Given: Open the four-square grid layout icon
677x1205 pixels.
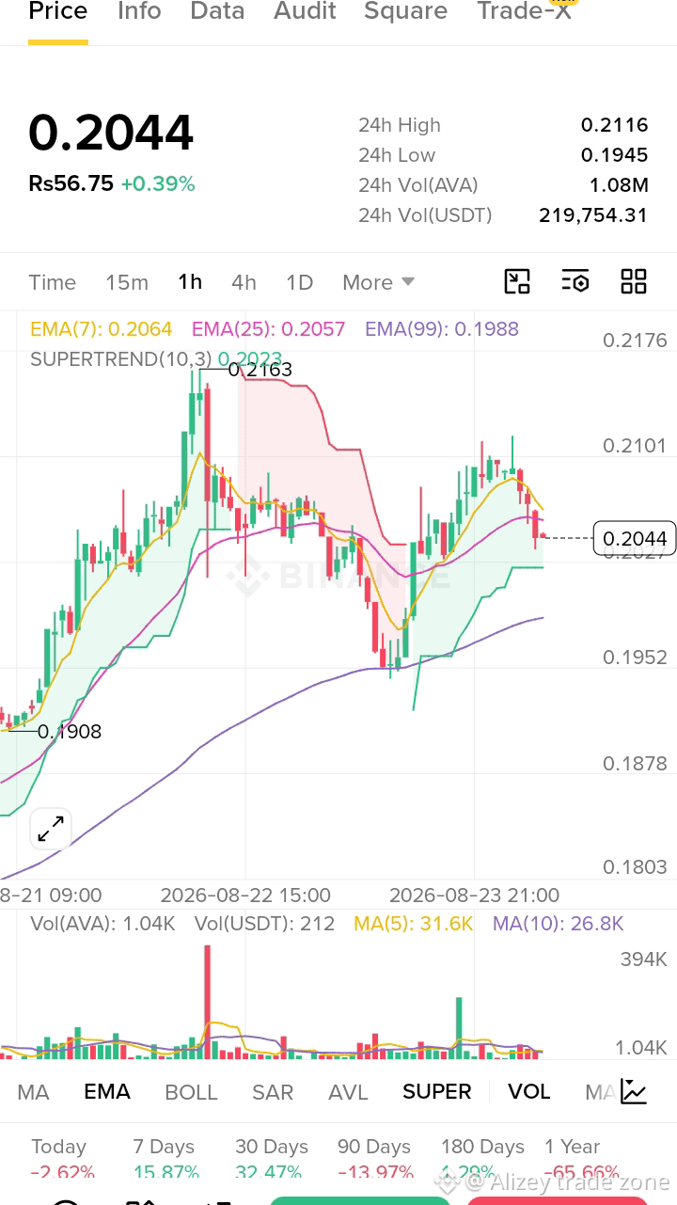Looking at the screenshot, I should 634,281.
